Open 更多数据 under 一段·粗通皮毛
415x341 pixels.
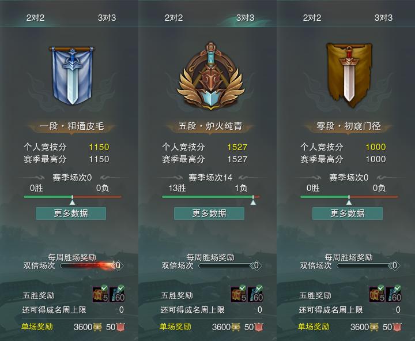pos(71,213)
